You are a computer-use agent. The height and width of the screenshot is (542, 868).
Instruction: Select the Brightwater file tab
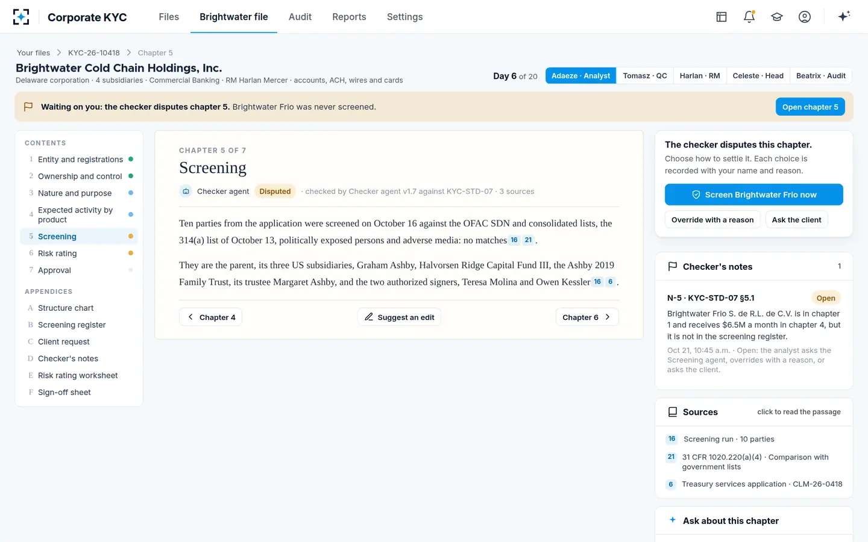(x=234, y=17)
